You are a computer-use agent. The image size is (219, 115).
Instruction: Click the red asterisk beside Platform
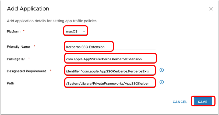point(24,31)
